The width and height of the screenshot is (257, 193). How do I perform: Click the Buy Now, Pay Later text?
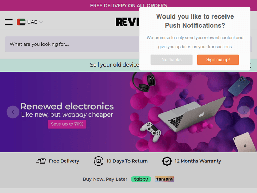tap(105, 179)
